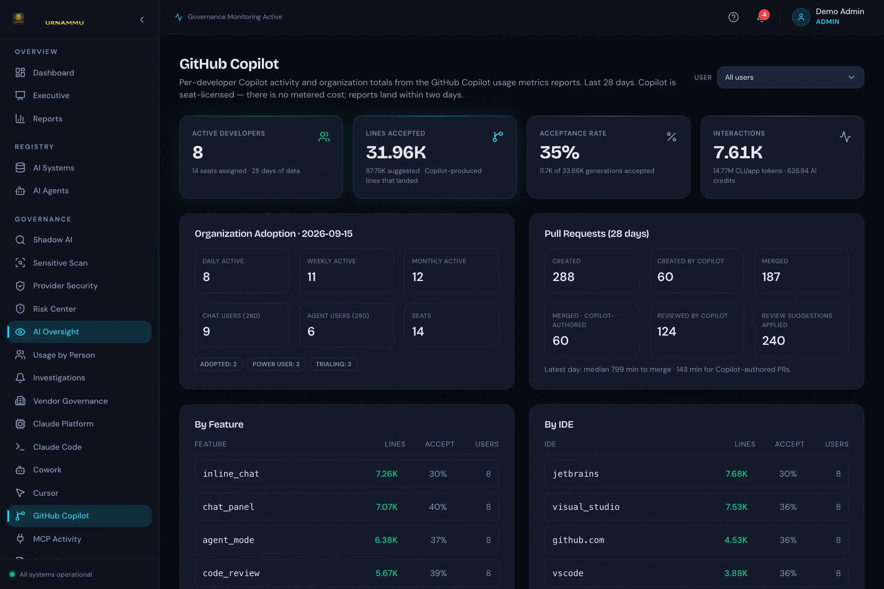Click the ADOPTED: 2 chip

(x=218, y=364)
